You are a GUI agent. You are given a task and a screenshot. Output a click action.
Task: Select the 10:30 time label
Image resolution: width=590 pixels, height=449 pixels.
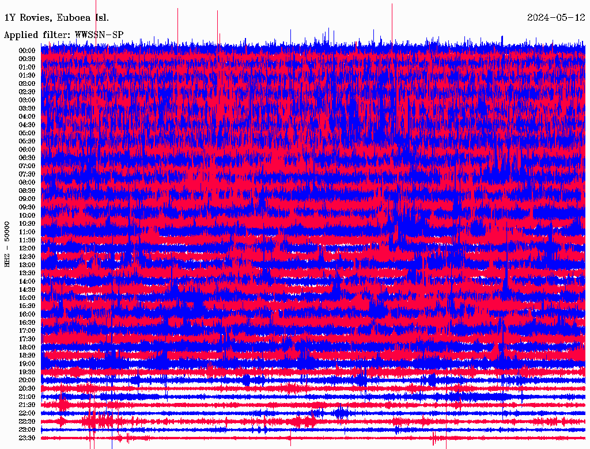pyautogui.click(x=27, y=224)
